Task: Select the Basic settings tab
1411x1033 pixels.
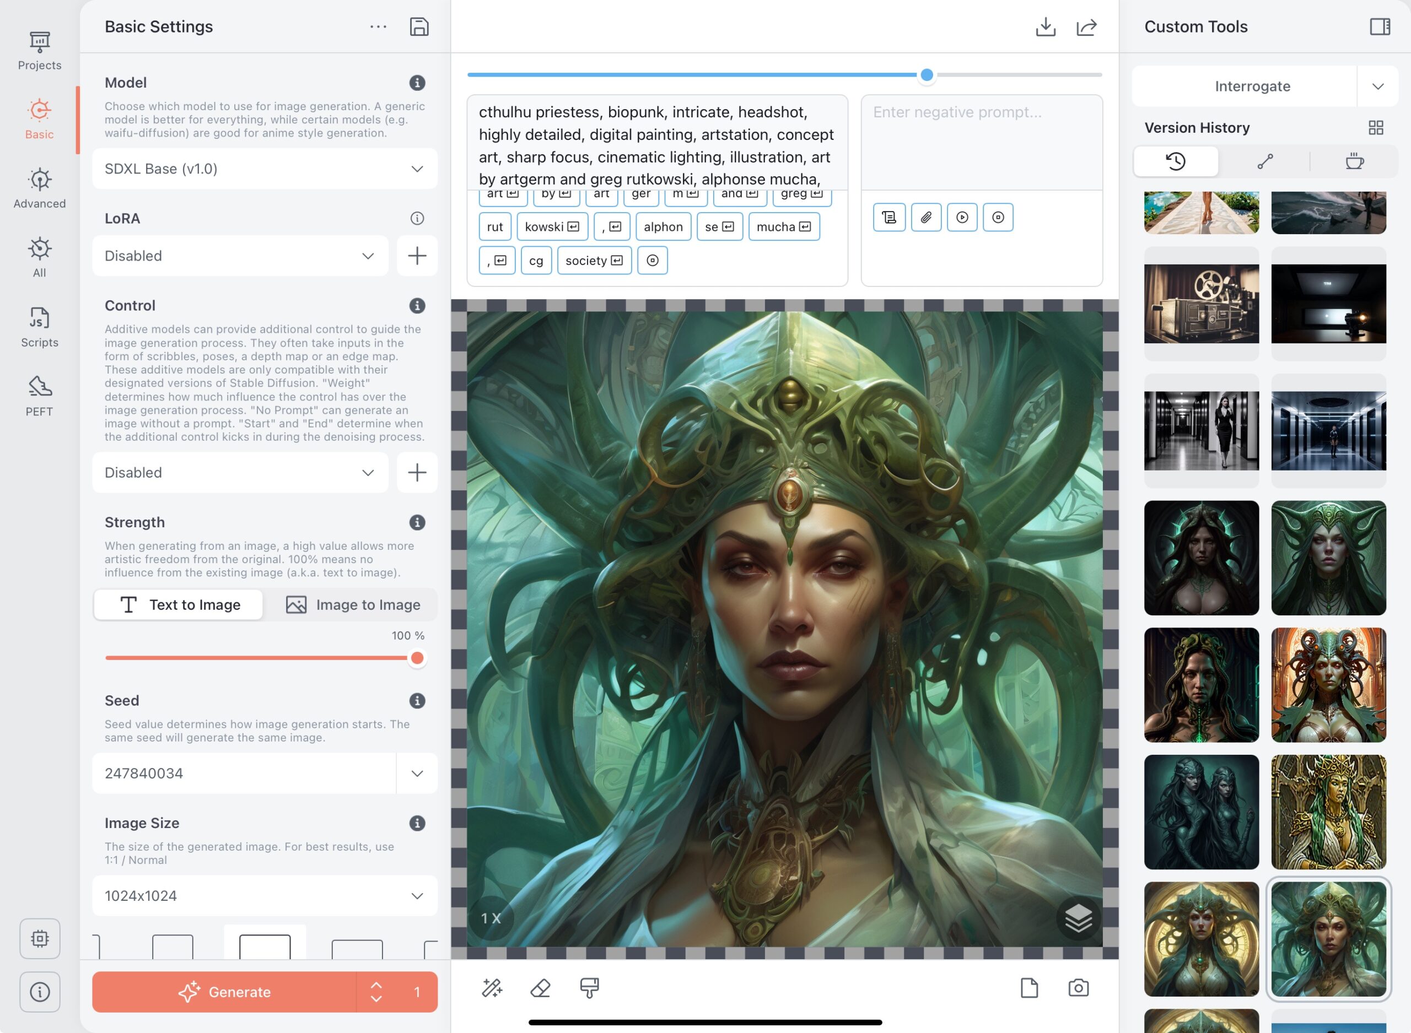Action: point(39,120)
